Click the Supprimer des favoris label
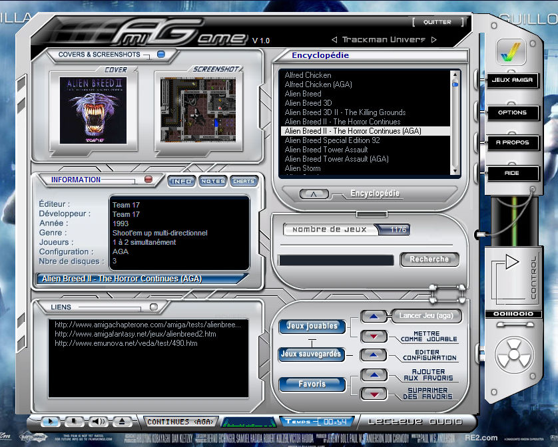 point(427,393)
